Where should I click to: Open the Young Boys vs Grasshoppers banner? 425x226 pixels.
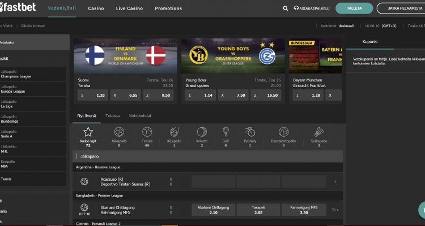233,56
